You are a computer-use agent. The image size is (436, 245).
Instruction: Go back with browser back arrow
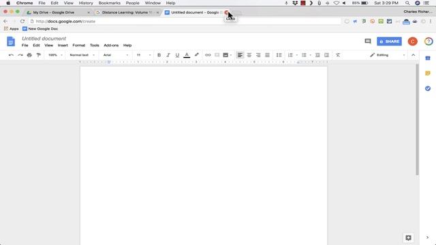point(5,21)
